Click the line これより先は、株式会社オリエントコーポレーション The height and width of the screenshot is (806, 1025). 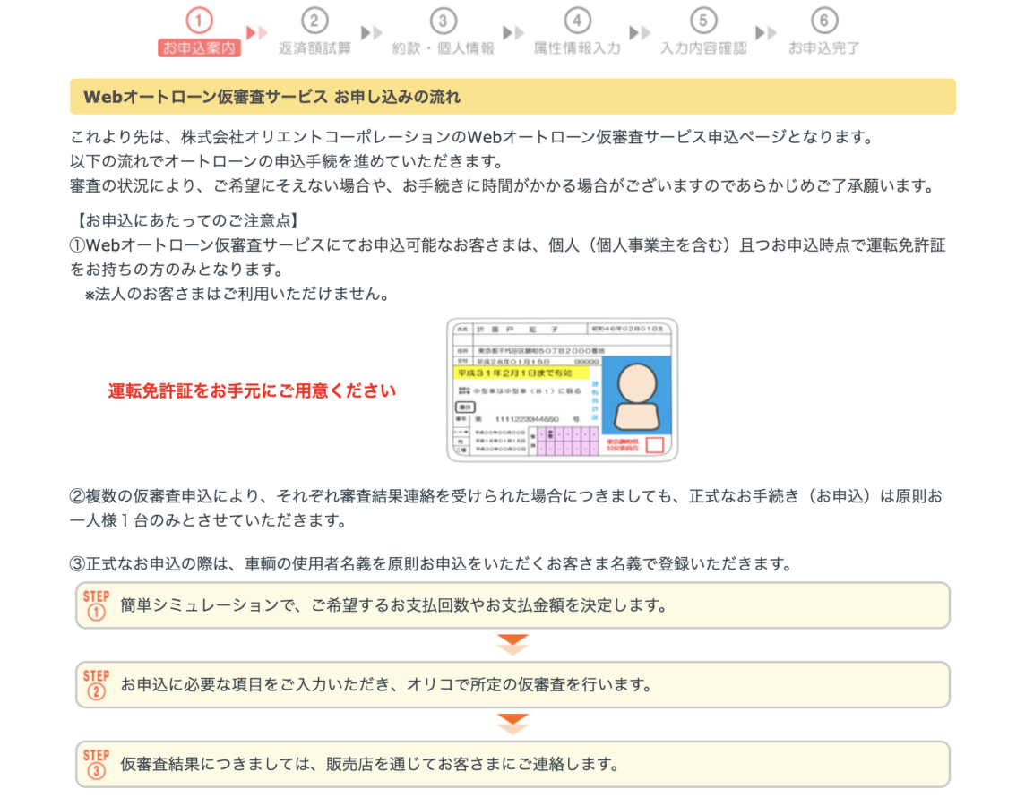click(471, 137)
